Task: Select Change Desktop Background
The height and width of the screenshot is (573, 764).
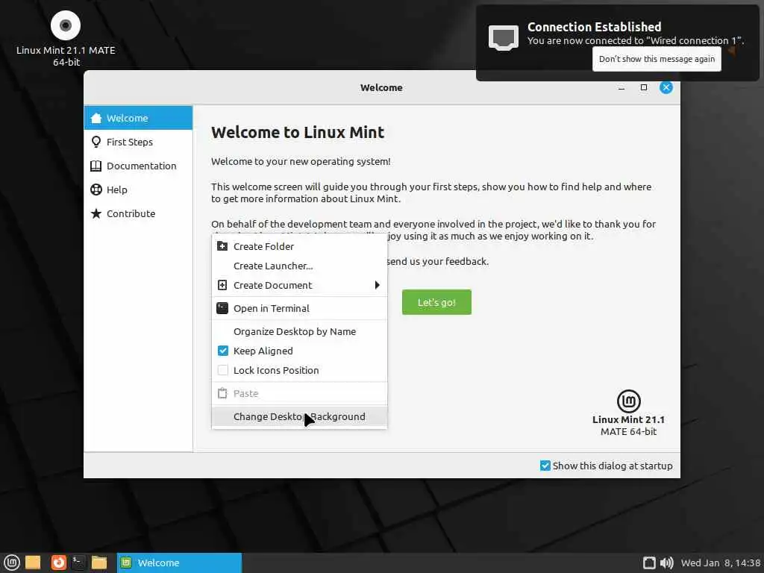Action: 299,416
